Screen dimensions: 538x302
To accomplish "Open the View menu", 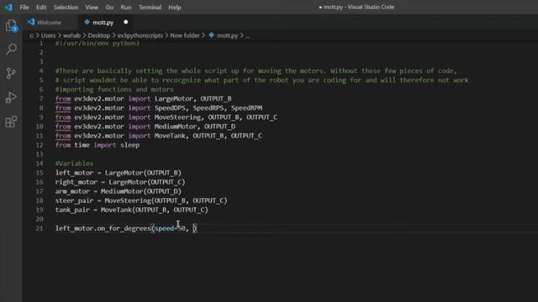I will pyautogui.click(x=92, y=8).
